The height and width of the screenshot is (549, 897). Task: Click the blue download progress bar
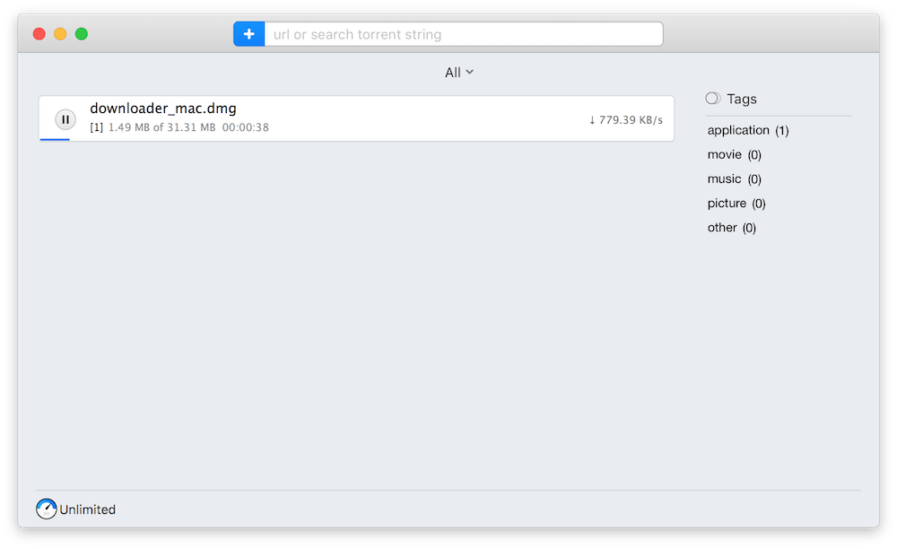[55, 139]
